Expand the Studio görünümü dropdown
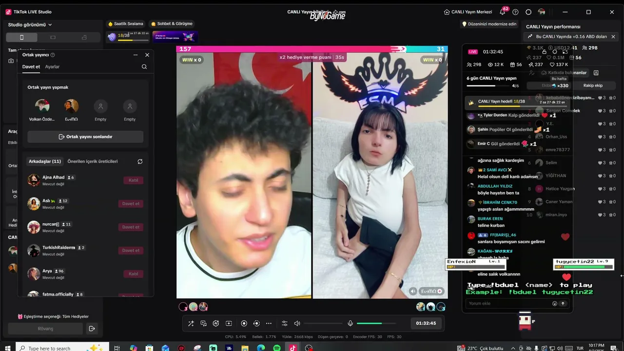Viewport: 624px width, 351px height. pyautogui.click(x=30, y=25)
